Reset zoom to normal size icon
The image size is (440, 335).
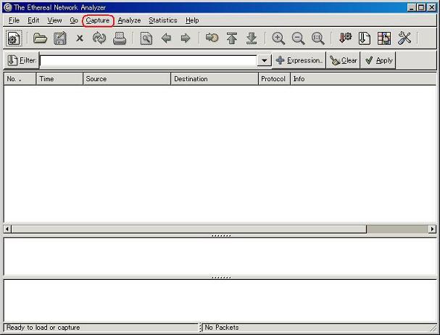click(x=318, y=38)
